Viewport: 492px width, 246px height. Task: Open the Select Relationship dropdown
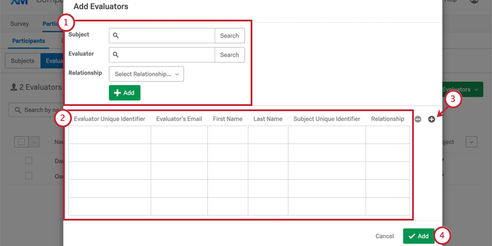146,74
